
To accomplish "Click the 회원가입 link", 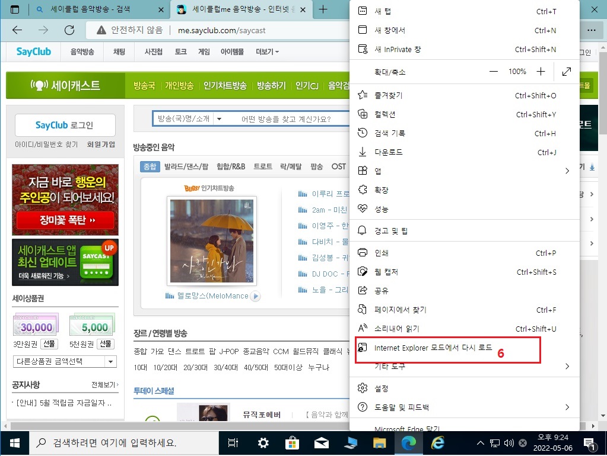I will (x=101, y=144).
